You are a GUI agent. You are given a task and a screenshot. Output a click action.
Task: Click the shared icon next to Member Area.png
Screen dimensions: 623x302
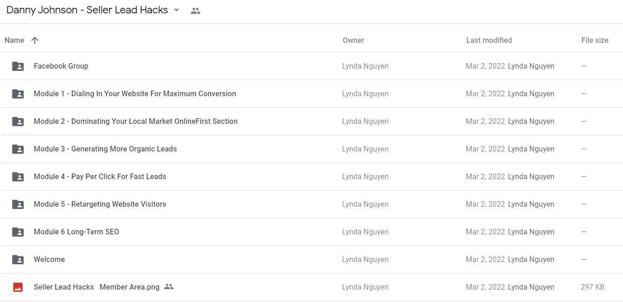tap(169, 287)
